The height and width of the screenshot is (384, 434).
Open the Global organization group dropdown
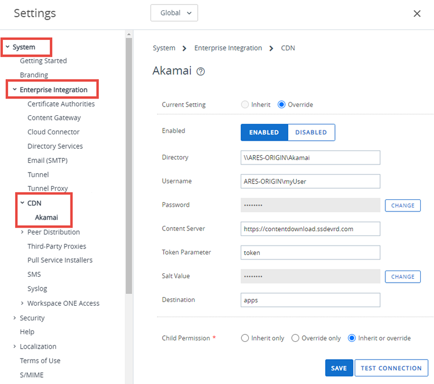(174, 13)
